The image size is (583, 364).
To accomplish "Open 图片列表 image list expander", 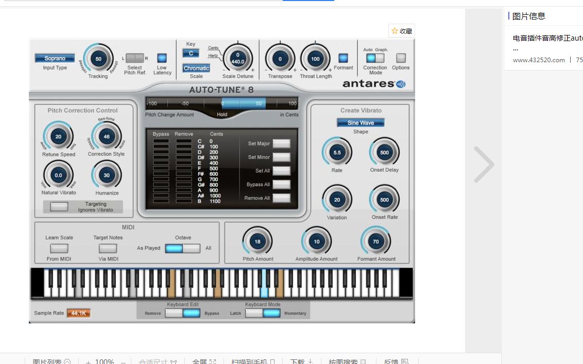I will [x=52, y=361].
